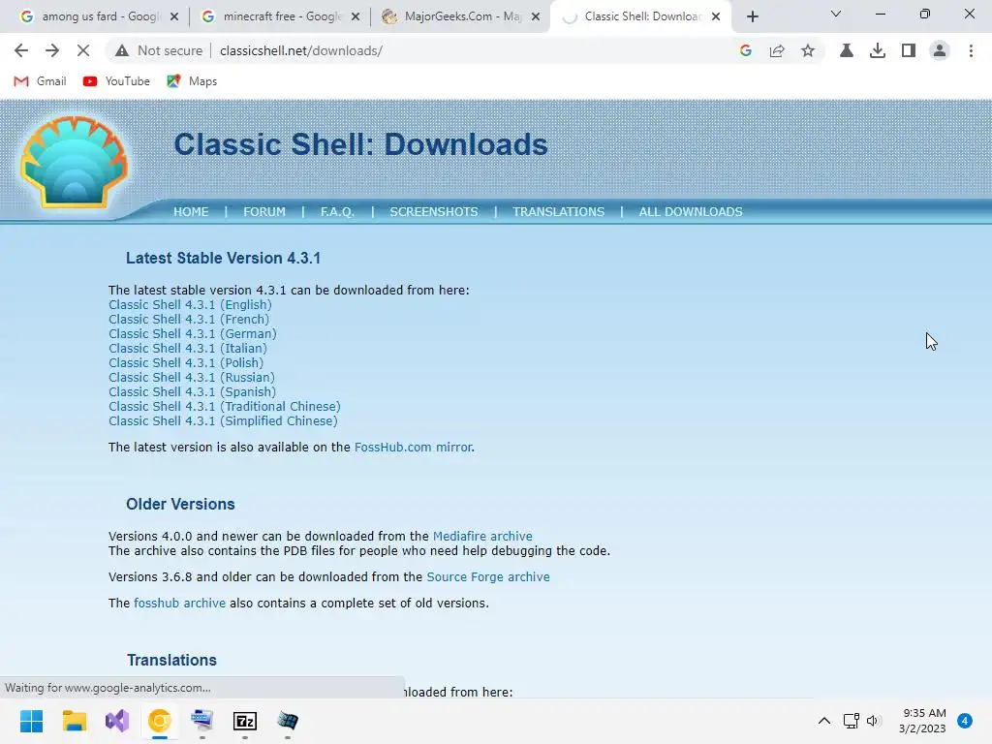Stop loading the page with the X button
This screenshot has width=992, height=744.
click(83, 50)
